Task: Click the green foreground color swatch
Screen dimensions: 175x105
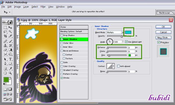Action: click(6, 80)
